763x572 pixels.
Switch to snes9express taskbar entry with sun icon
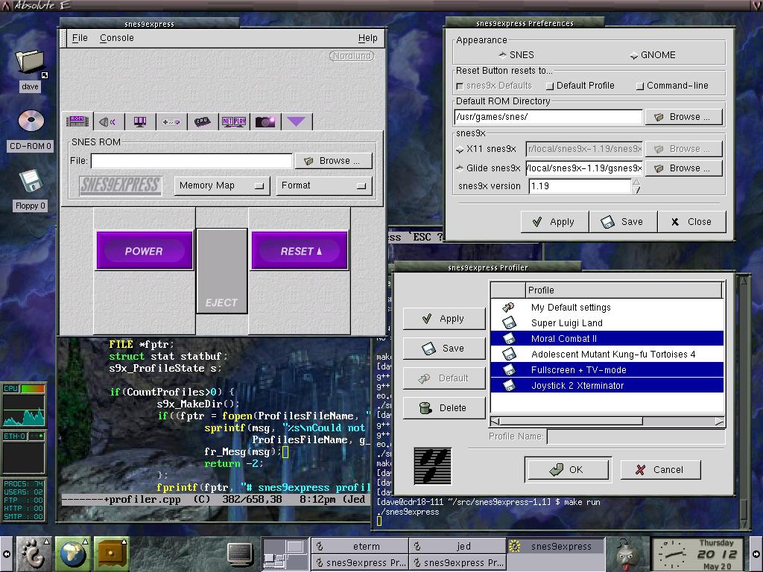click(x=555, y=546)
